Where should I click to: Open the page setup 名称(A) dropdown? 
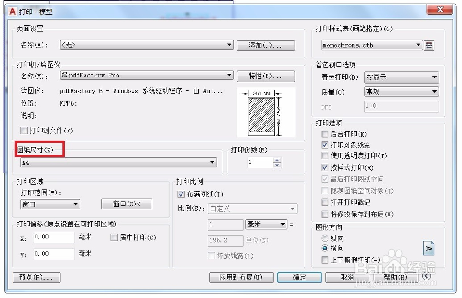point(146,45)
